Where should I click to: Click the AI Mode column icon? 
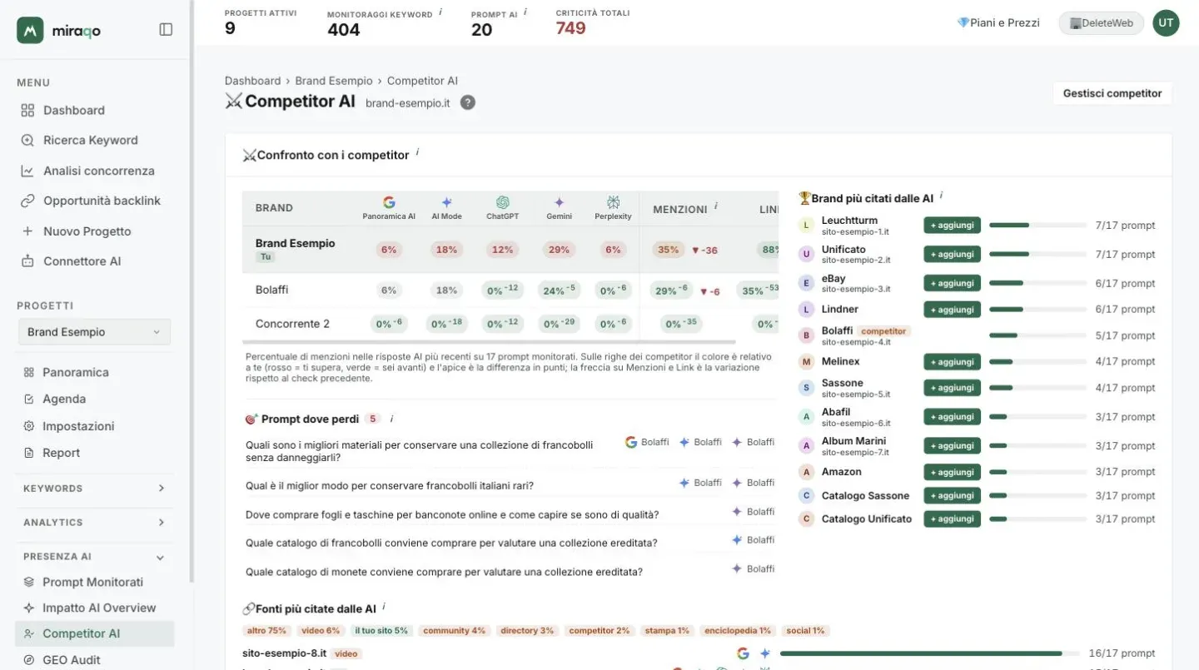coord(446,202)
